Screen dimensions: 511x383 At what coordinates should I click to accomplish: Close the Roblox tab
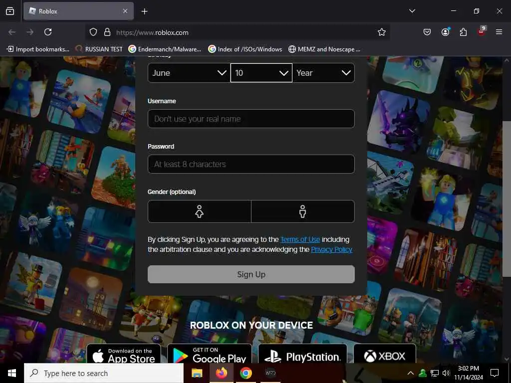(x=125, y=11)
